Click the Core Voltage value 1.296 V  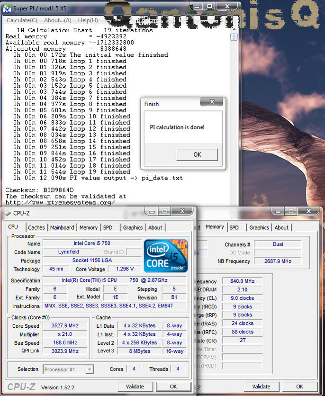pos(125,269)
